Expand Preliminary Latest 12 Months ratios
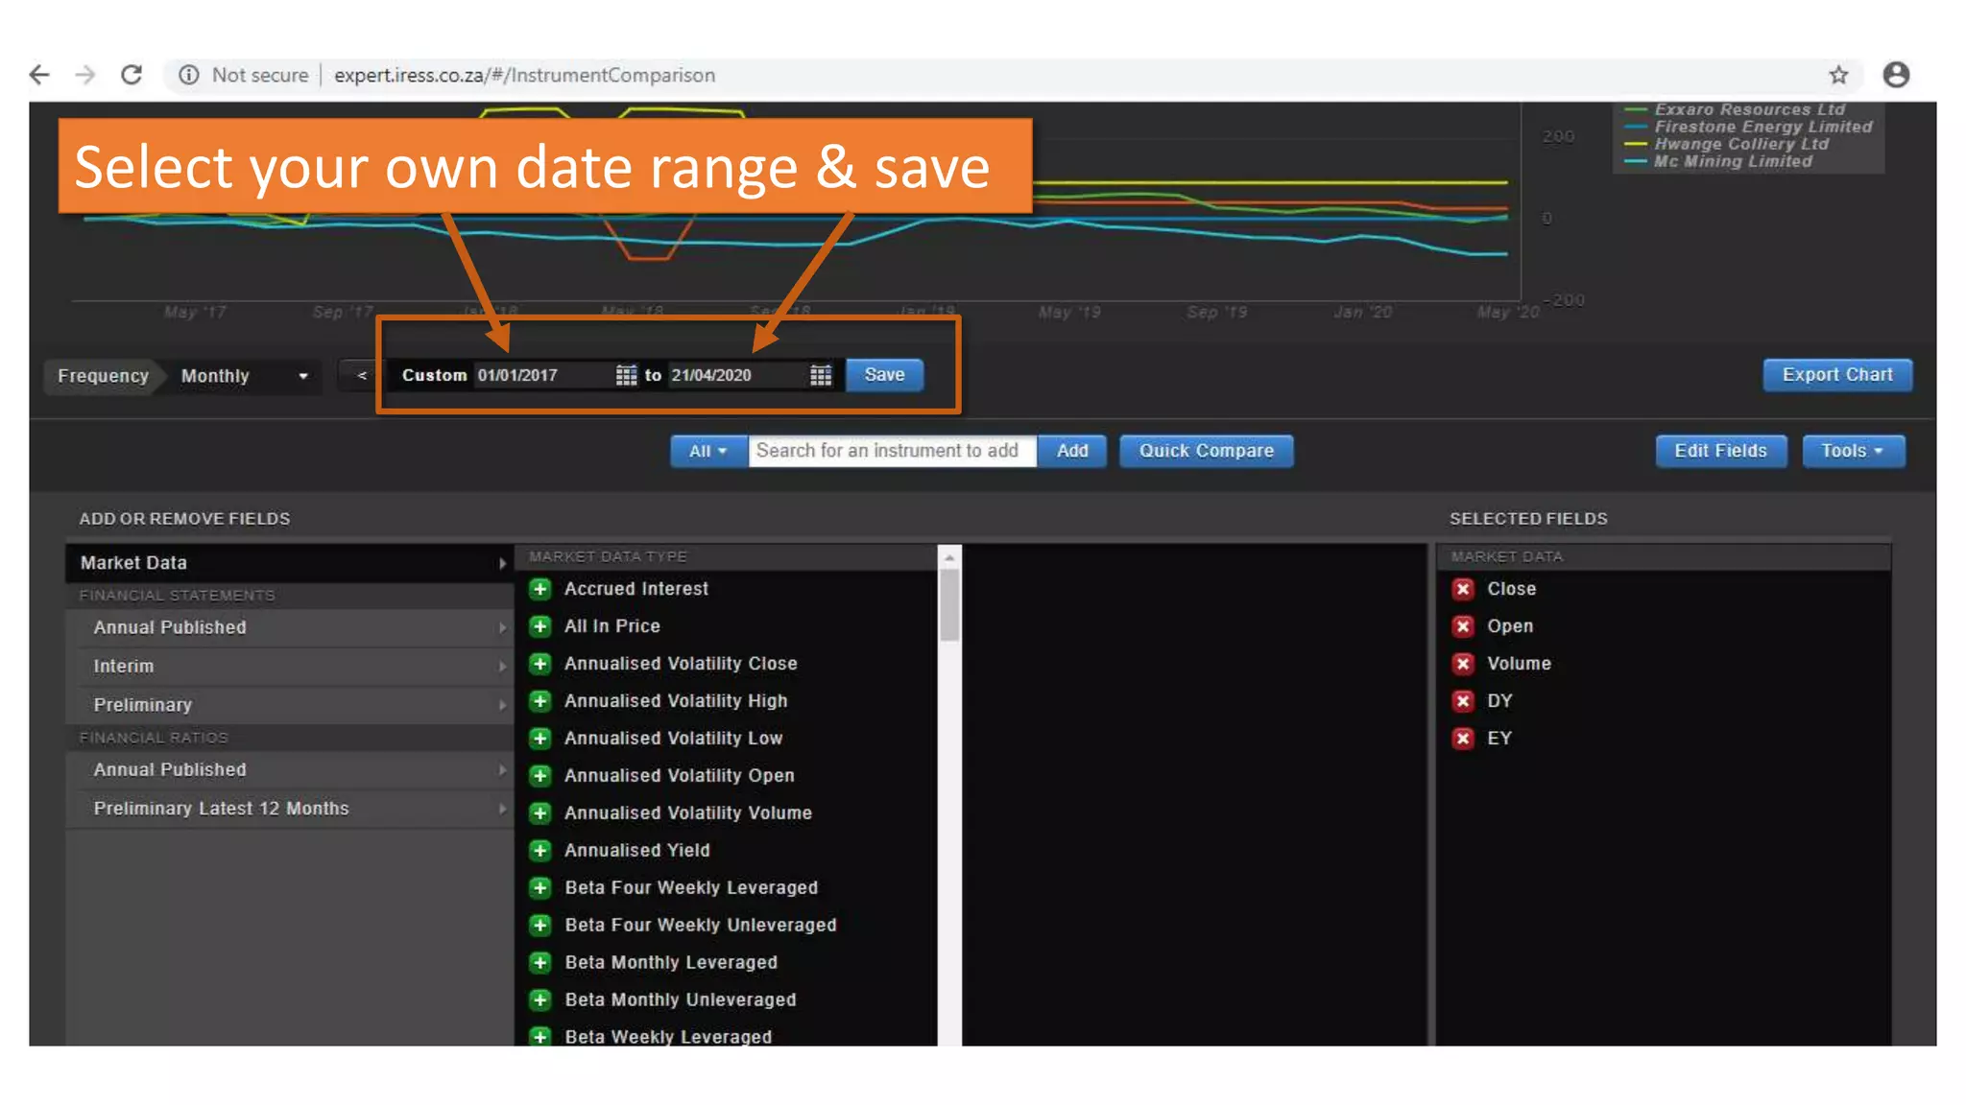This screenshot has width=1966, height=1105. pyautogui.click(x=288, y=809)
